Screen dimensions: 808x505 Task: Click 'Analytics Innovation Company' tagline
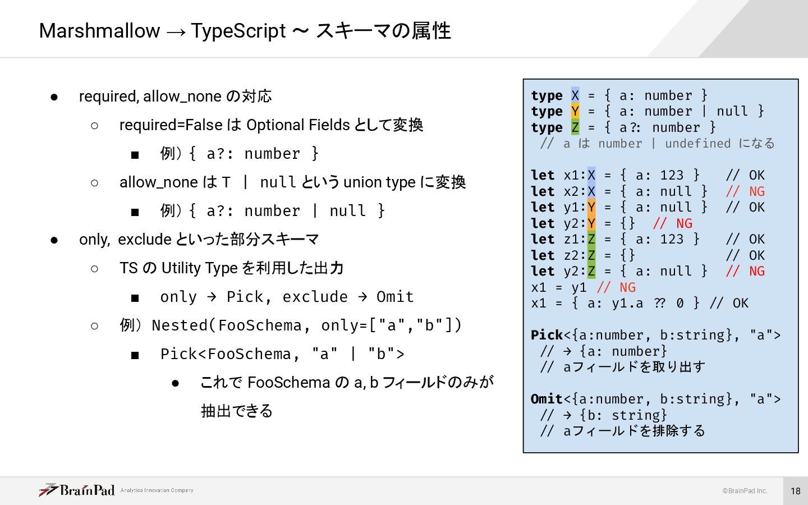click(157, 490)
